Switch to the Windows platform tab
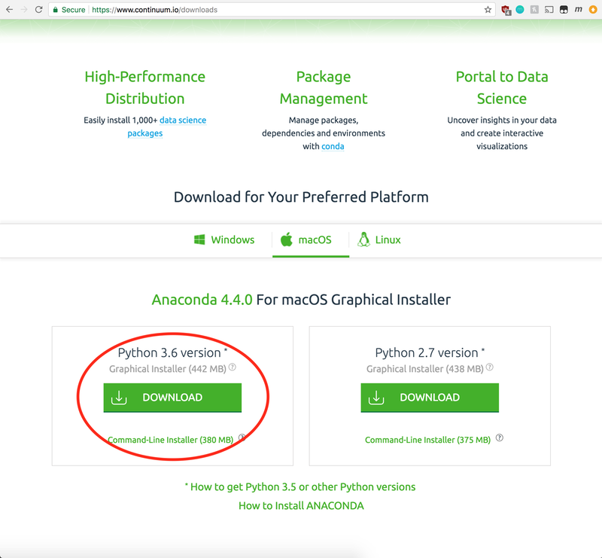602x558 pixels. coord(224,239)
